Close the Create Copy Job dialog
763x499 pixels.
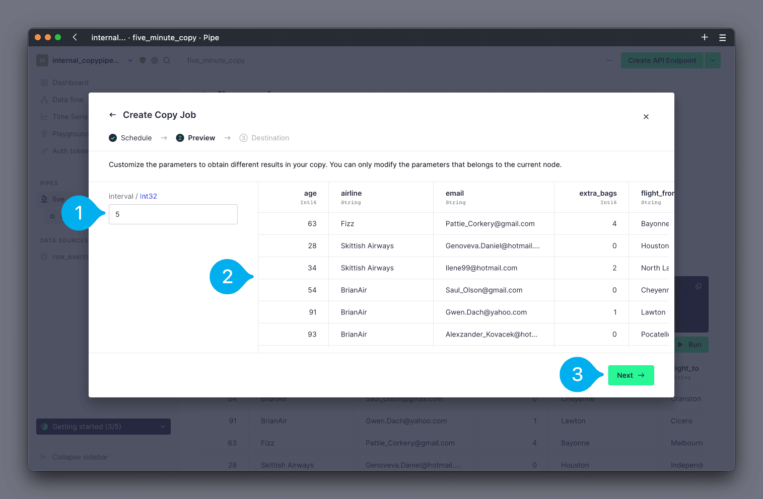point(646,117)
